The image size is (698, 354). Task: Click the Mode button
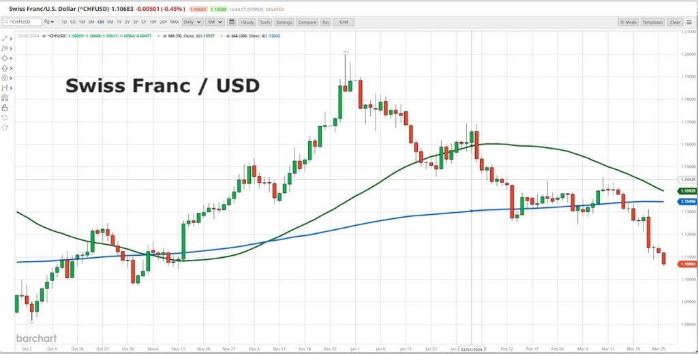(x=628, y=22)
